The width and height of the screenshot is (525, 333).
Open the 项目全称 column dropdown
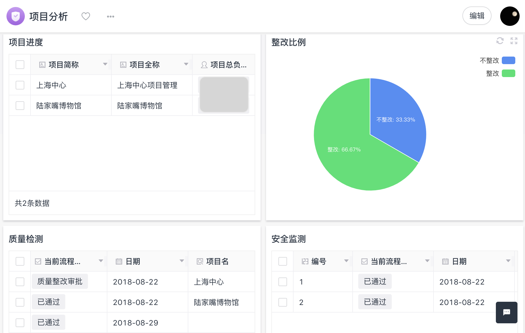pos(186,64)
